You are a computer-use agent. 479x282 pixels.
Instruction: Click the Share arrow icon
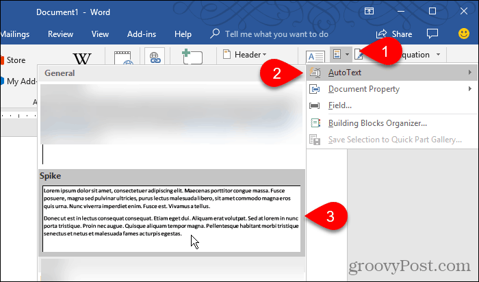(x=382, y=34)
